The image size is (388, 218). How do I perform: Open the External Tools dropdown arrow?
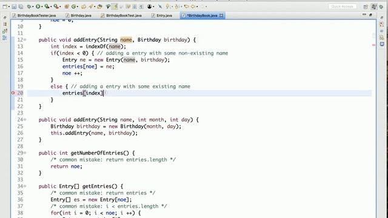(x=60, y=7)
